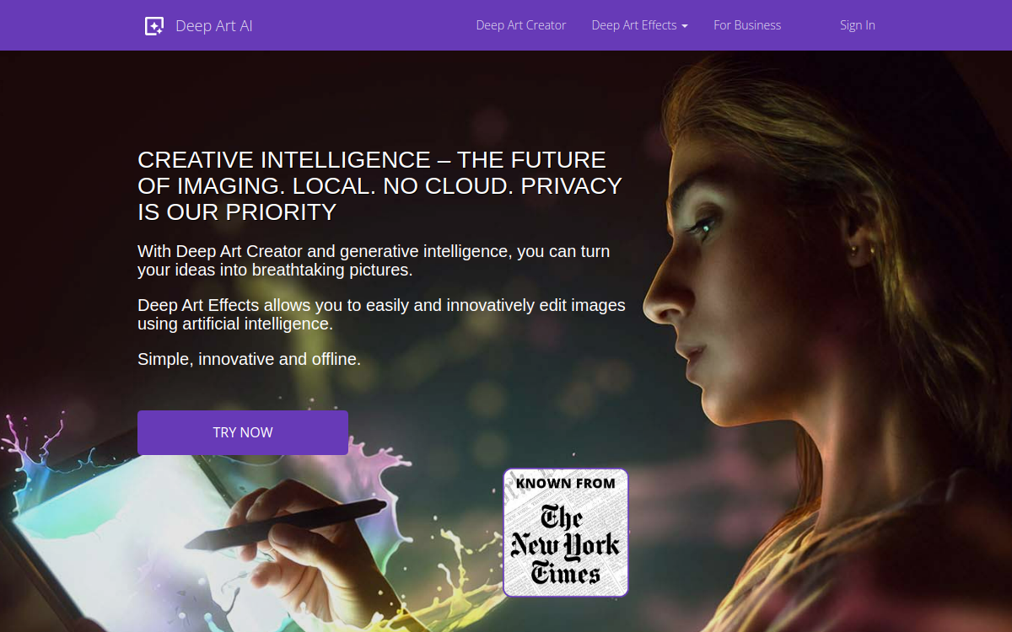Screen dimensions: 1012x632
Task: Click the Creative Intelligence headline
Action: coord(379,185)
